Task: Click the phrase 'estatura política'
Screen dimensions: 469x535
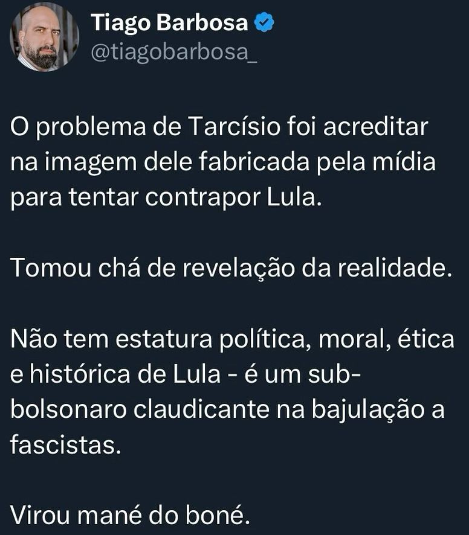Action: click(x=210, y=340)
